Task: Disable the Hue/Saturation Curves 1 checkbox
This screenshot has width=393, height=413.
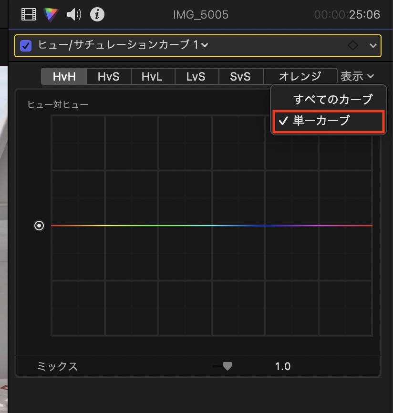Action: pyautogui.click(x=26, y=46)
